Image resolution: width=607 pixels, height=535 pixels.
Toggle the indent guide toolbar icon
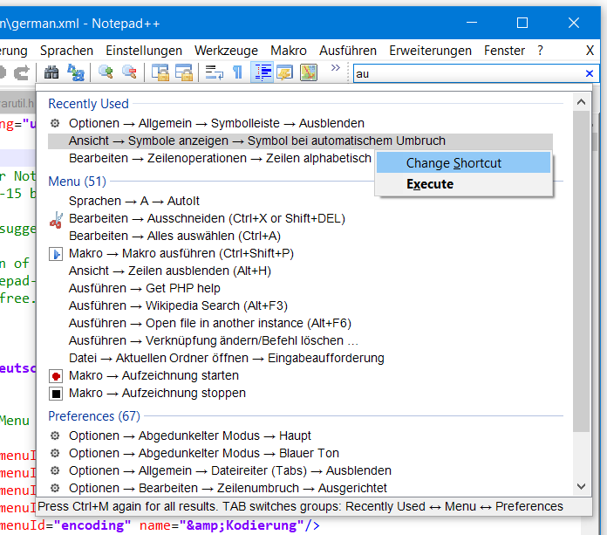pos(263,72)
